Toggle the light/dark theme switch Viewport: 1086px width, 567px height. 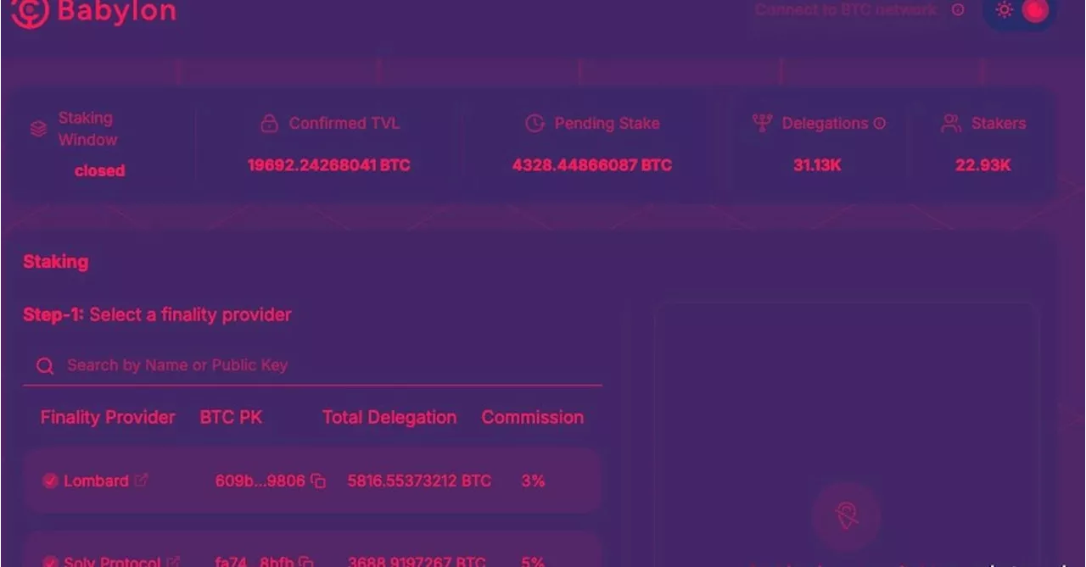pyautogui.click(x=1021, y=11)
